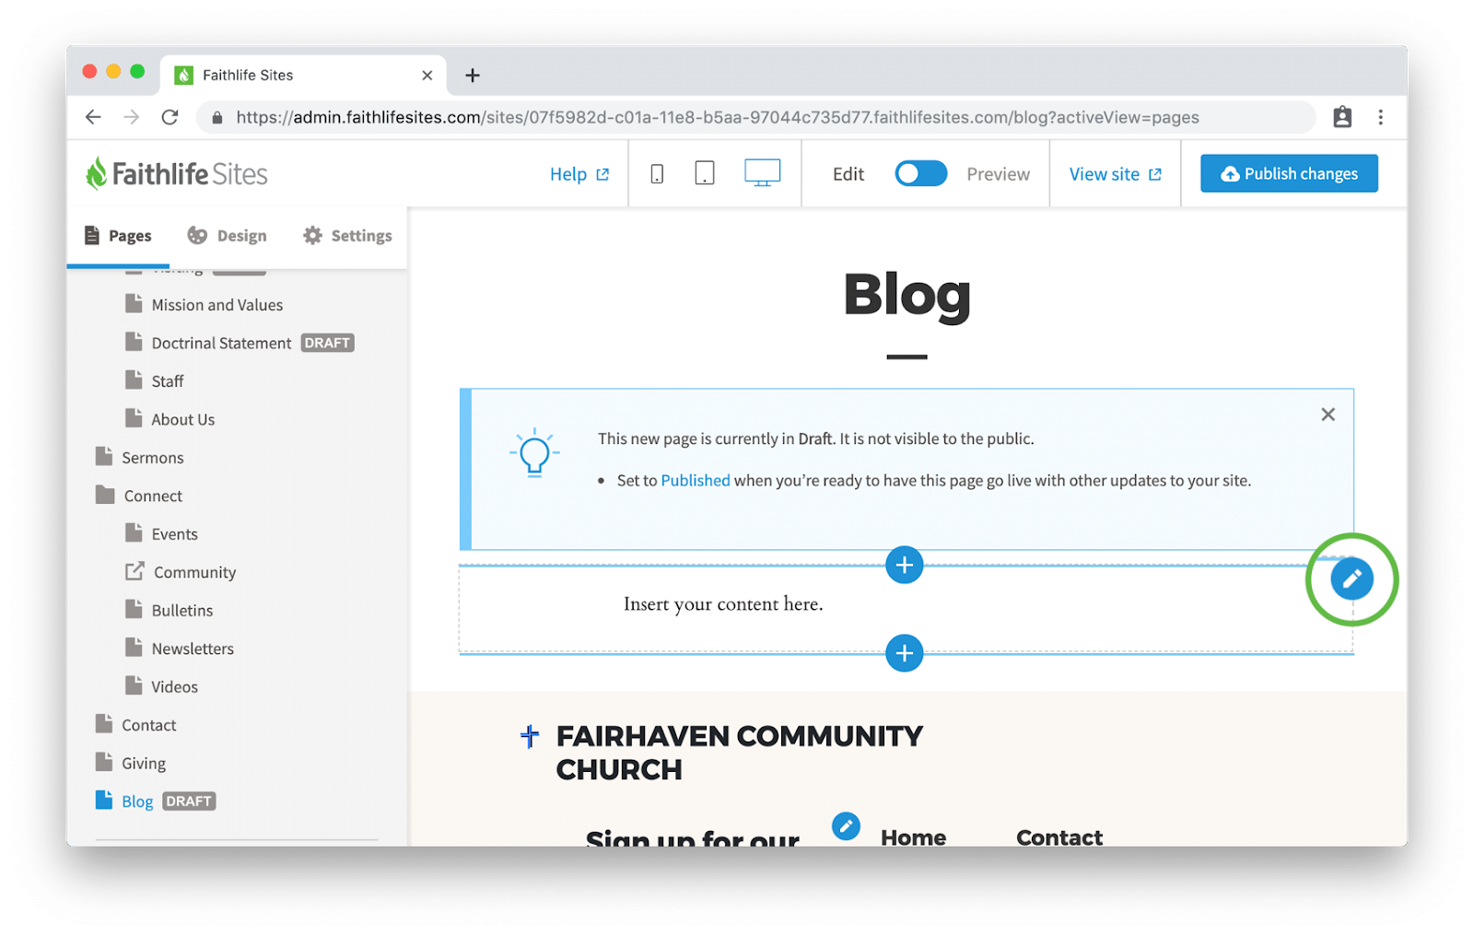Add a section above the content block
The image size is (1474, 935).
click(x=905, y=565)
